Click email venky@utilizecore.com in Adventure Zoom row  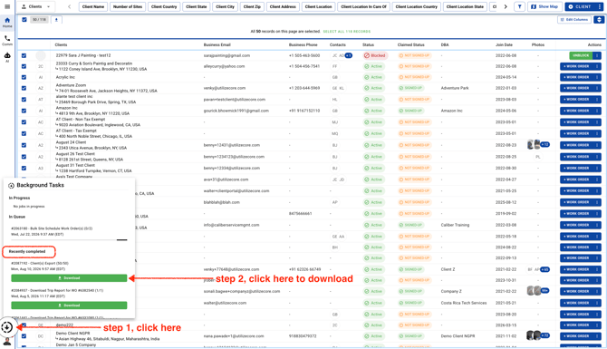[x=225, y=88]
